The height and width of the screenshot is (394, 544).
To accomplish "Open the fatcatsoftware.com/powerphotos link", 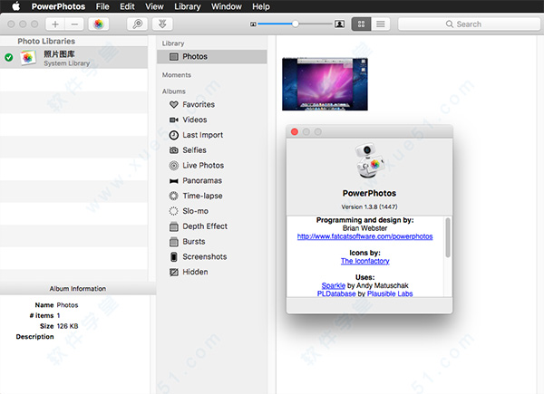I will 365,236.
